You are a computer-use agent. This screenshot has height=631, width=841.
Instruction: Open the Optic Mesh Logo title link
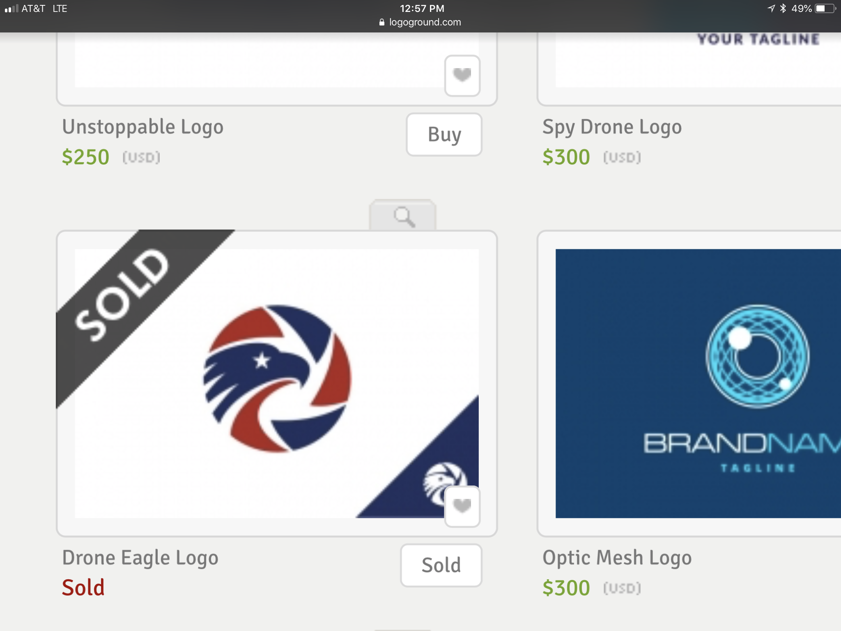(x=617, y=557)
